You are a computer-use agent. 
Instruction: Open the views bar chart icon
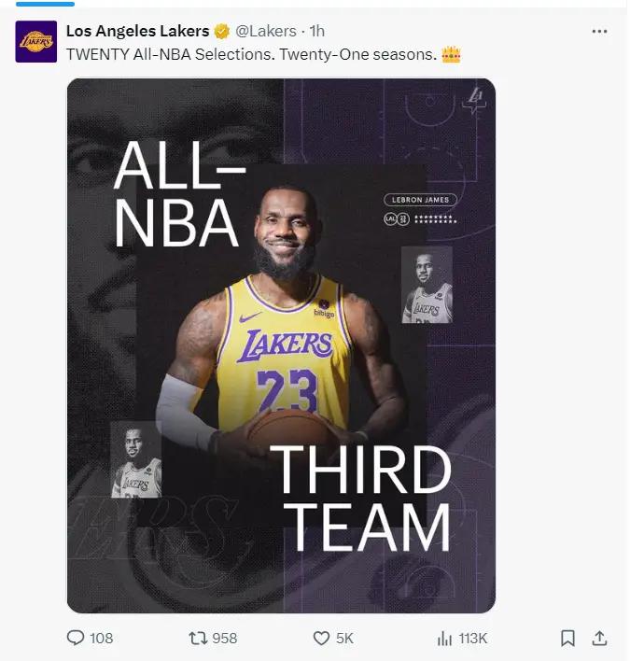tap(445, 638)
